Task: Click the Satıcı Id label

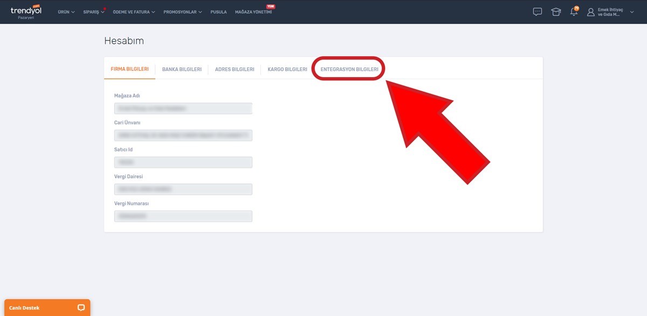Action: click(x=123, y=149)
